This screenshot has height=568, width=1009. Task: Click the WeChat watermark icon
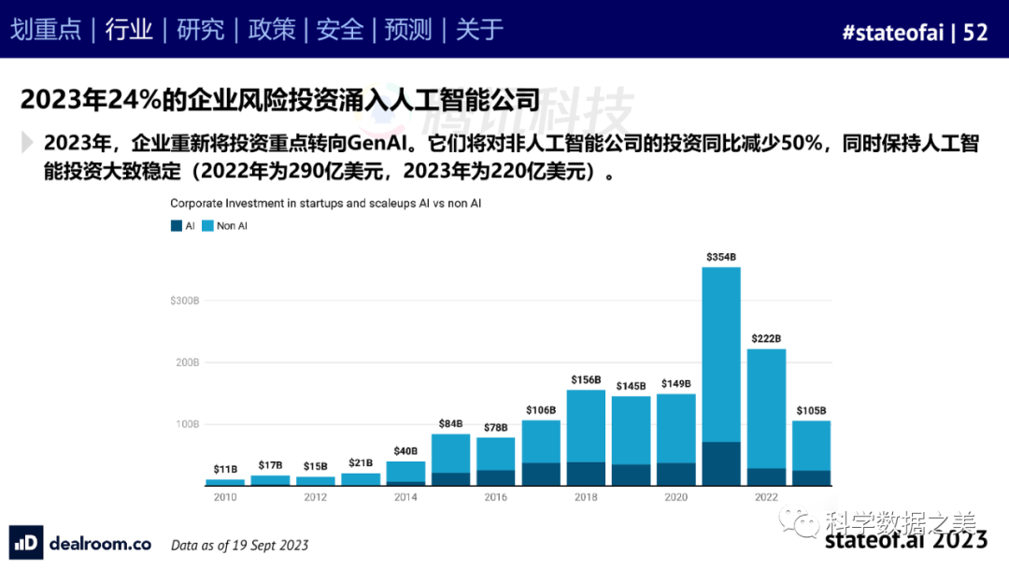click(800, 519)
